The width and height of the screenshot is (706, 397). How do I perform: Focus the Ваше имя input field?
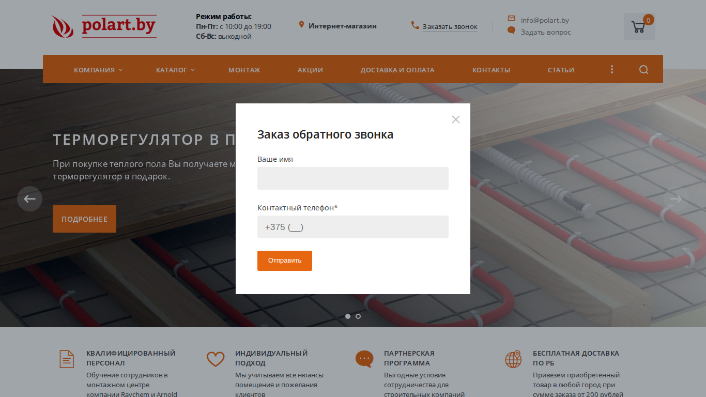coord(353,178)
